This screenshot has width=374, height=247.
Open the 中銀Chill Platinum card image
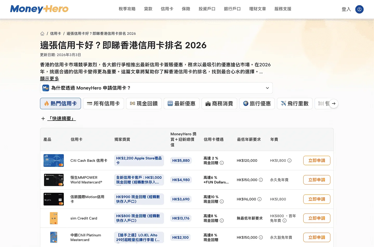[x=54, y=237]
